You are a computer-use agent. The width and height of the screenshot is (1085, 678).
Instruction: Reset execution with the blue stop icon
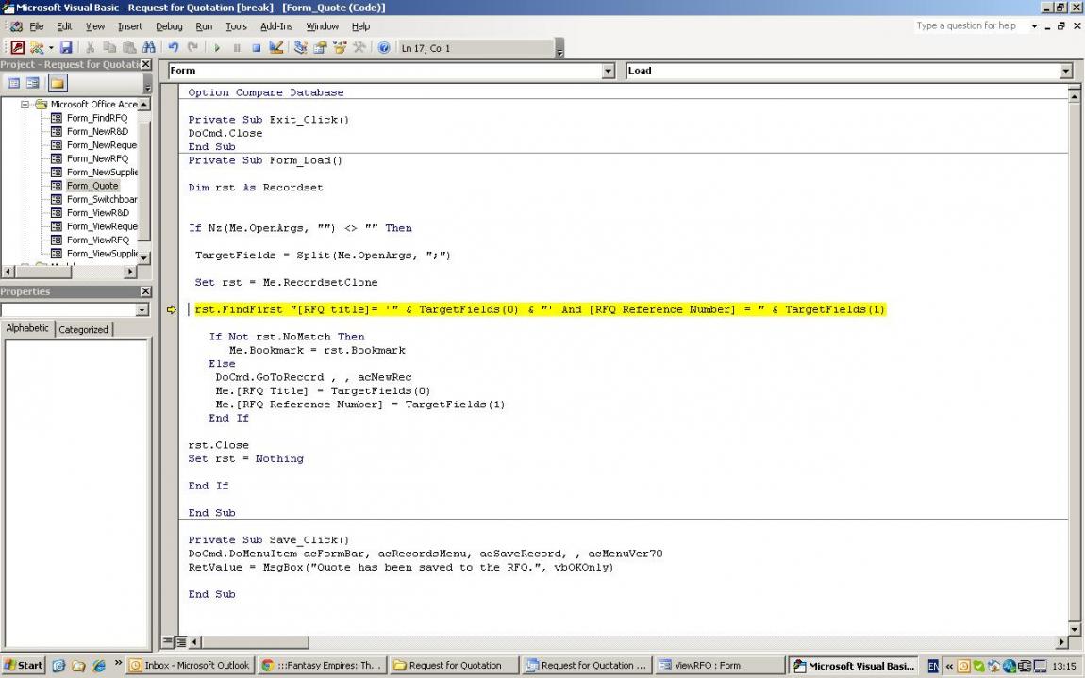coord(256,48)
